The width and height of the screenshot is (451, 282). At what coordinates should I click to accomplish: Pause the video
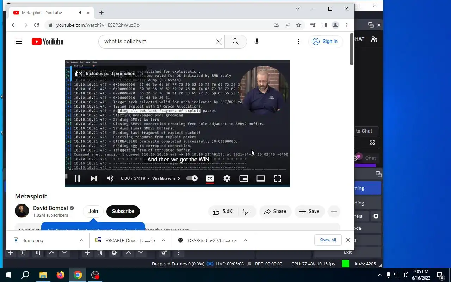click(x=77, y=178)
